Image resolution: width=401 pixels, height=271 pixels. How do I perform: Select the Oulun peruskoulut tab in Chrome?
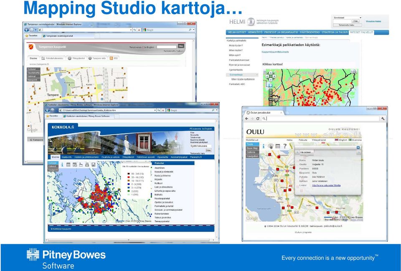point(264,113)
